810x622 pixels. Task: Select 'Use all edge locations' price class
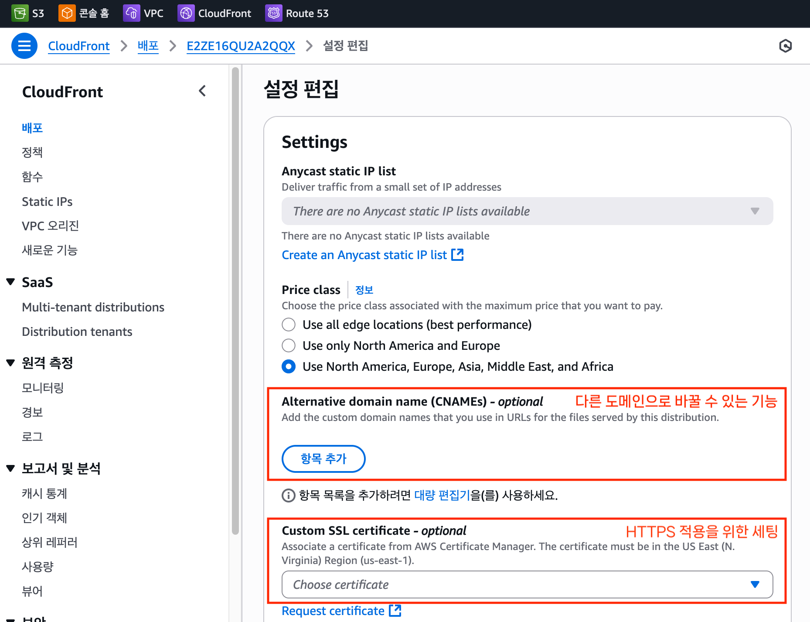click(289, 325)
